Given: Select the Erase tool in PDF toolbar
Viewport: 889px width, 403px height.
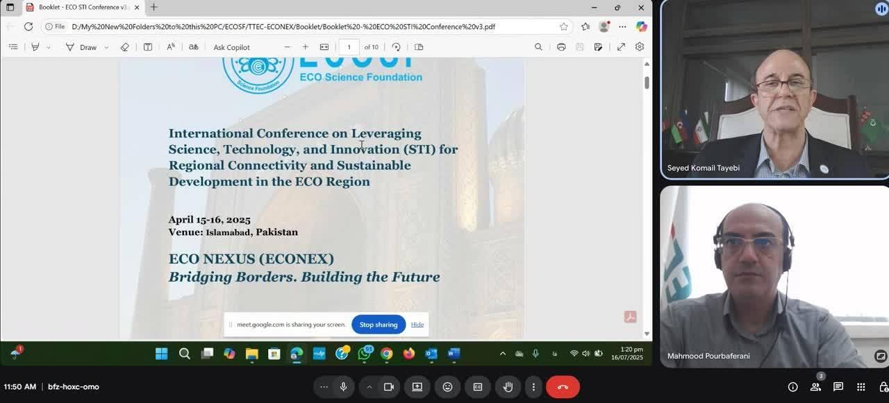Looking at the screenshot, I should point(125,47).
